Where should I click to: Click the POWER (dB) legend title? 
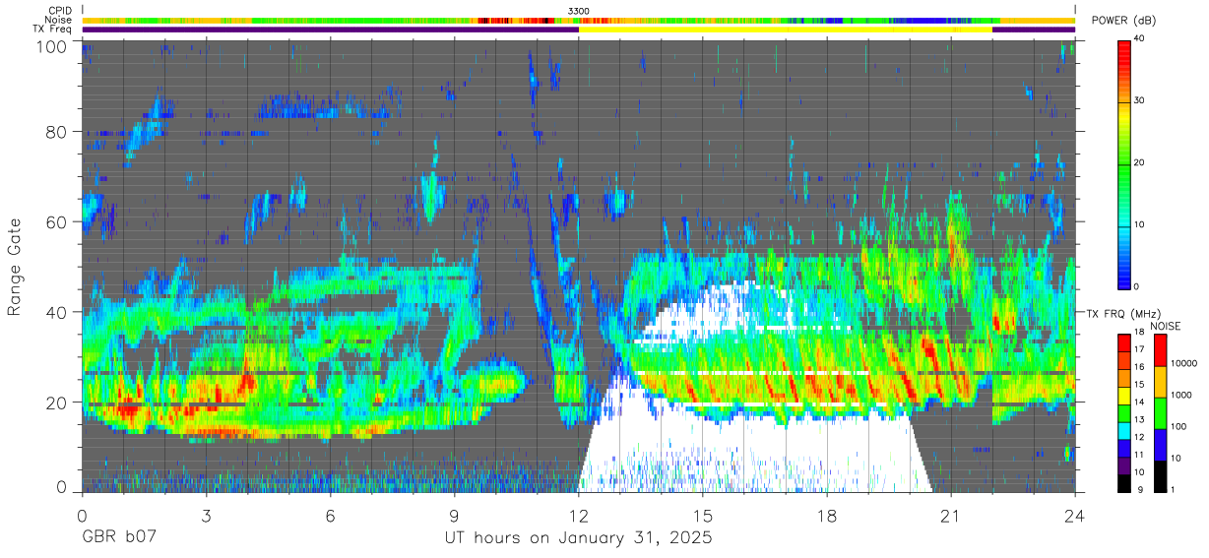[x=1123, y=21]
